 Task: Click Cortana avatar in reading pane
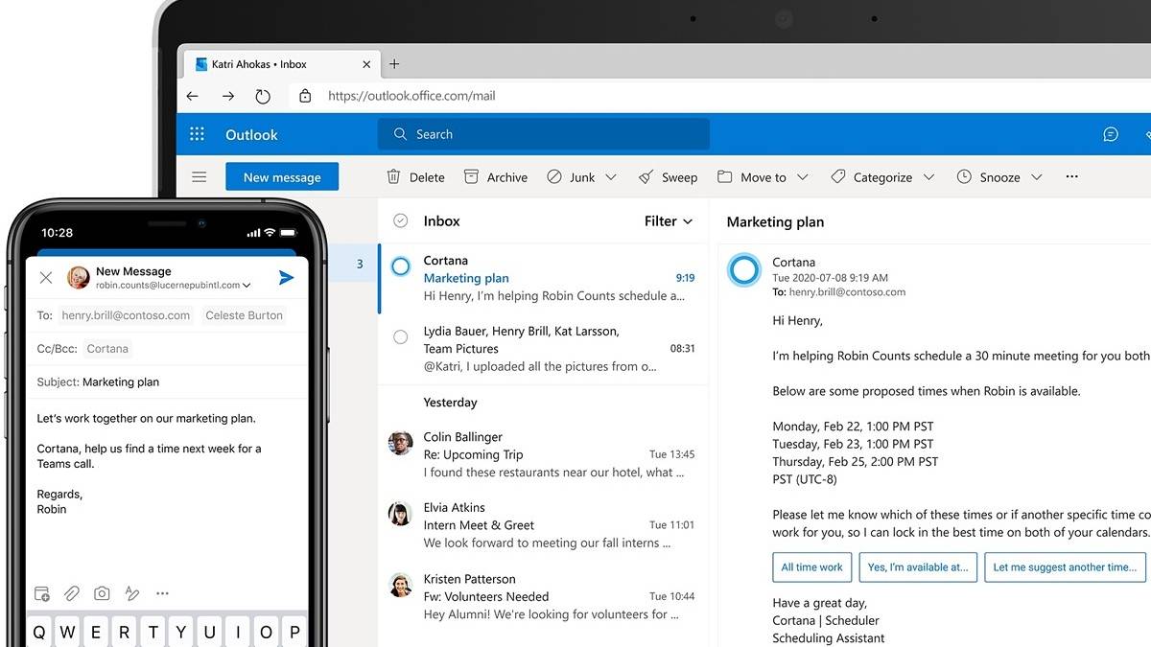click(x=744, y=270)
